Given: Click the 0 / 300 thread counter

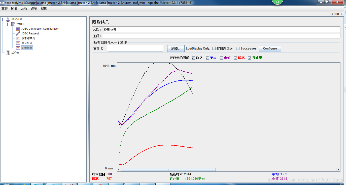Looking at the screenshot, I should click(x=334, y=14).
